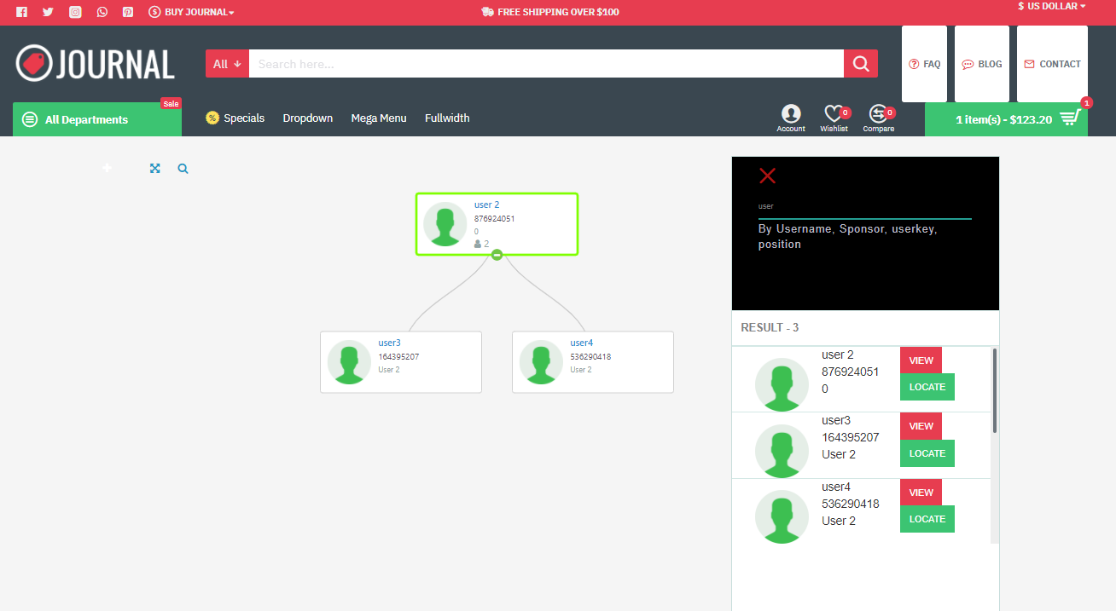Click the results list scrollbar
Viewport: 1116px width, 611px height.
tap(994, 392)
